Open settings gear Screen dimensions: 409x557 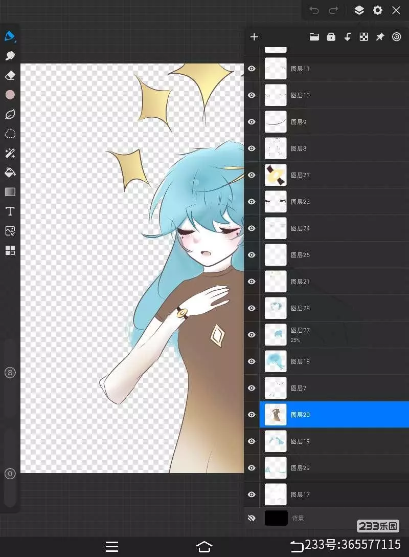(x=378, y=10)
